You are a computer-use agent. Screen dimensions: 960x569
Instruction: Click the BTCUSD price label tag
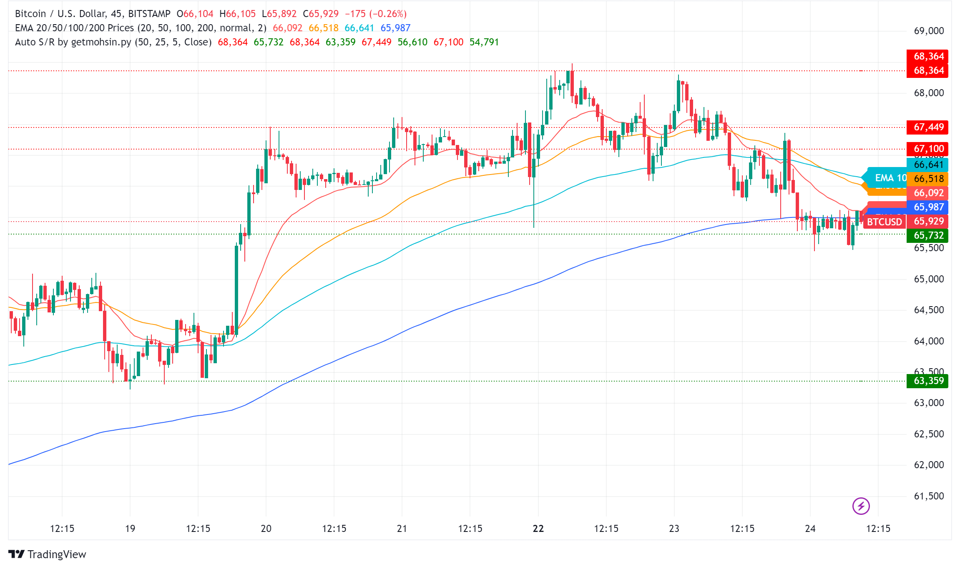click(884, 222)
